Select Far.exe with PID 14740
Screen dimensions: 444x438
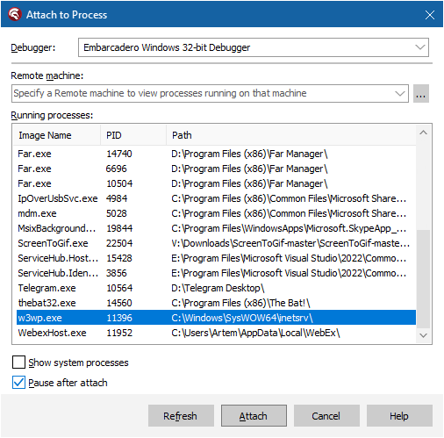coord(216,154)
